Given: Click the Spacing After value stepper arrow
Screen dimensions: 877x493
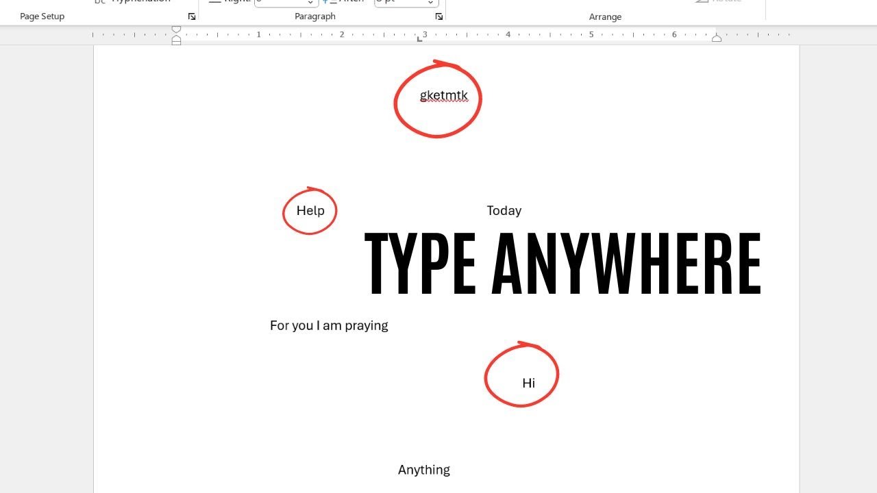Looking at the screenshot, I should click(430, 3).
